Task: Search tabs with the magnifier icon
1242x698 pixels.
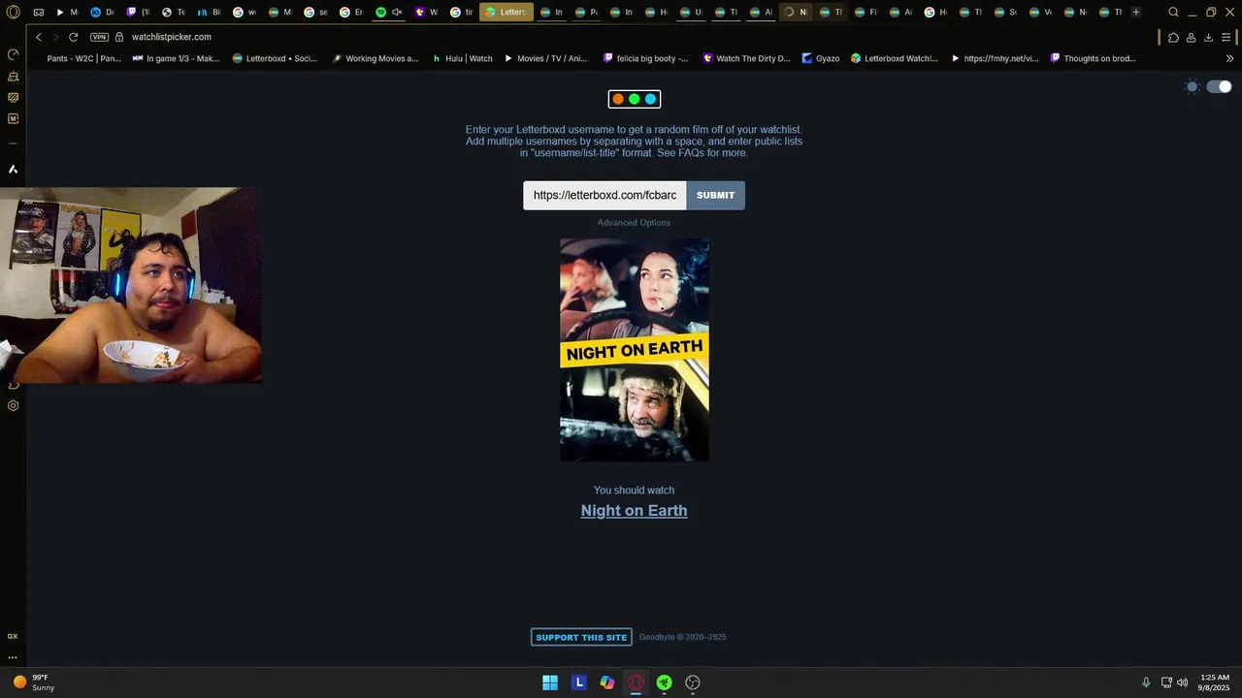Action: [x=1173, y=13]
